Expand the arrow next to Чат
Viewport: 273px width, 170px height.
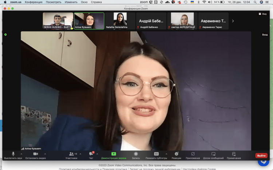pyautogui.click(x=97, y=154)
